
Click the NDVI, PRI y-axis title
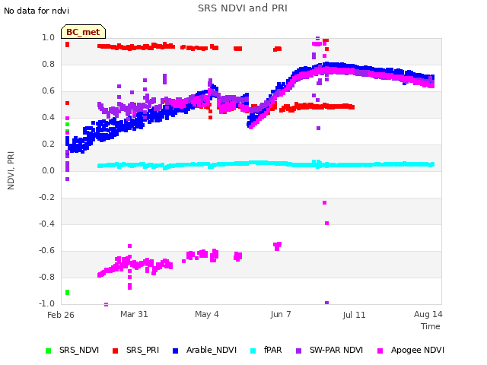[11, 170]
